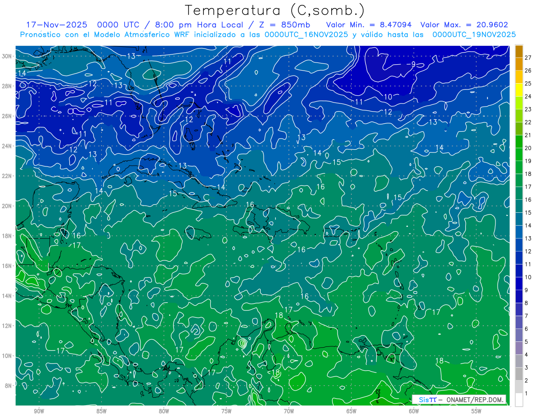
Task: Click the 75W longitude axis label
Action: coord(226,411)
